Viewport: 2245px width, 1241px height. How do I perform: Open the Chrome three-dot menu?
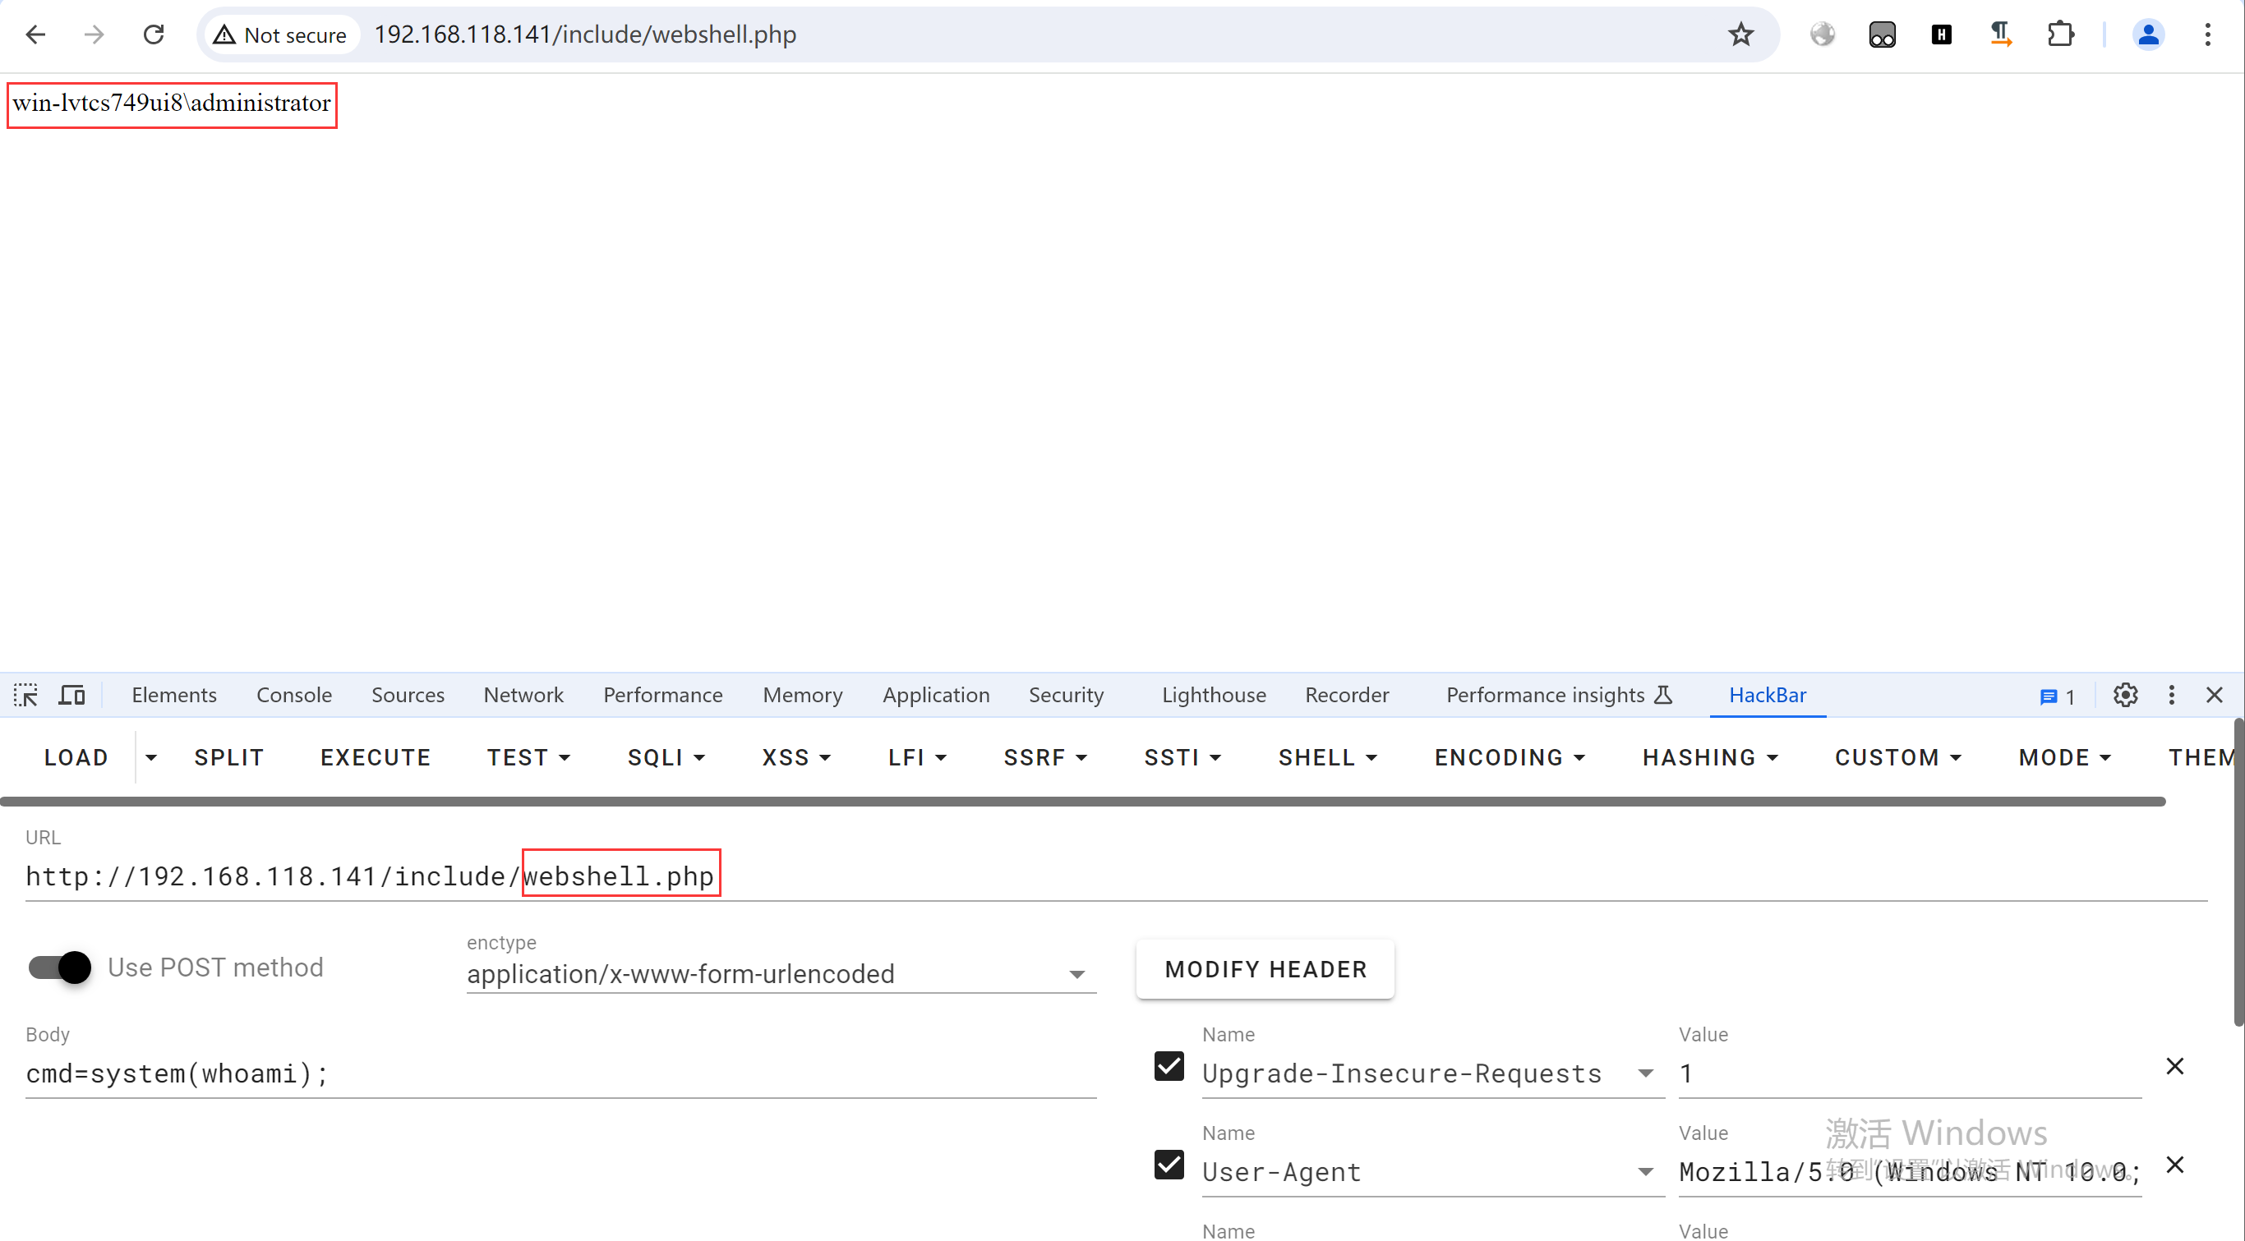pyautogui.click(x=2207, y=34)
